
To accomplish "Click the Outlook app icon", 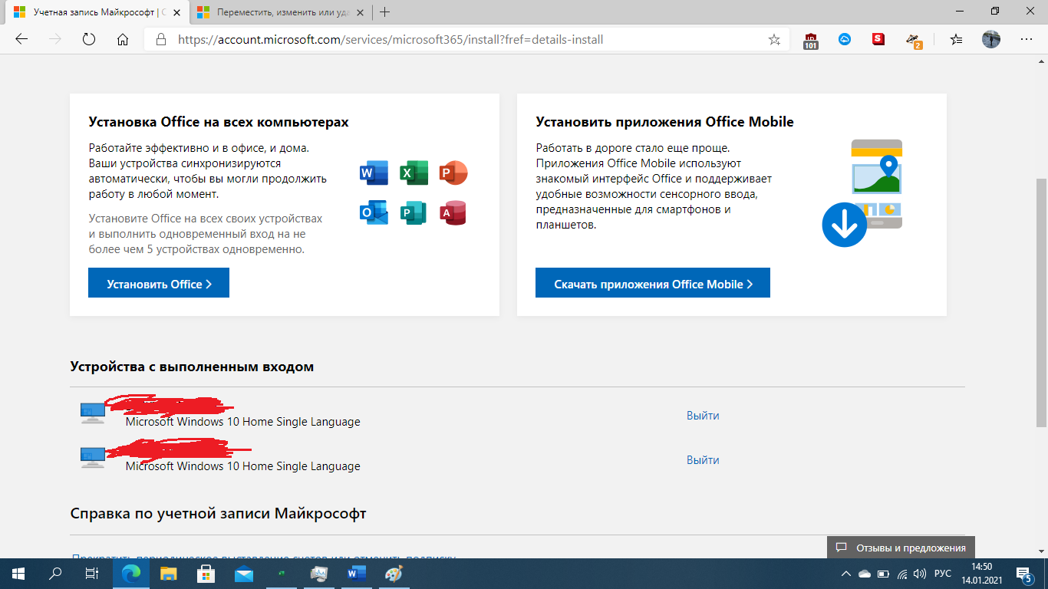I will (x=374, y=212).
